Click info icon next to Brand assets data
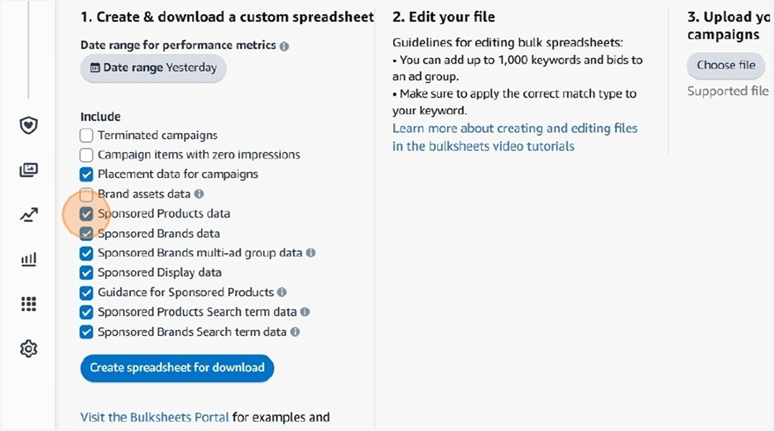Viewport: 774px width, 431px height. 199,194
